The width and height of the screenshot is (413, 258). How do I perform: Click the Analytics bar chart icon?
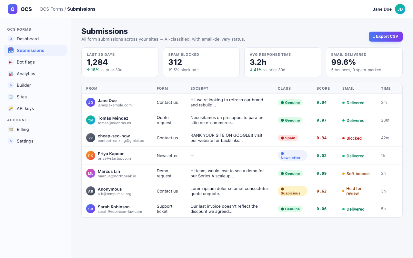click(x=11, y=74)
